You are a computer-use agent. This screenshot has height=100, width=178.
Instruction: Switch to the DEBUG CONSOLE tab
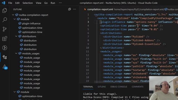(x=119, y=87)
